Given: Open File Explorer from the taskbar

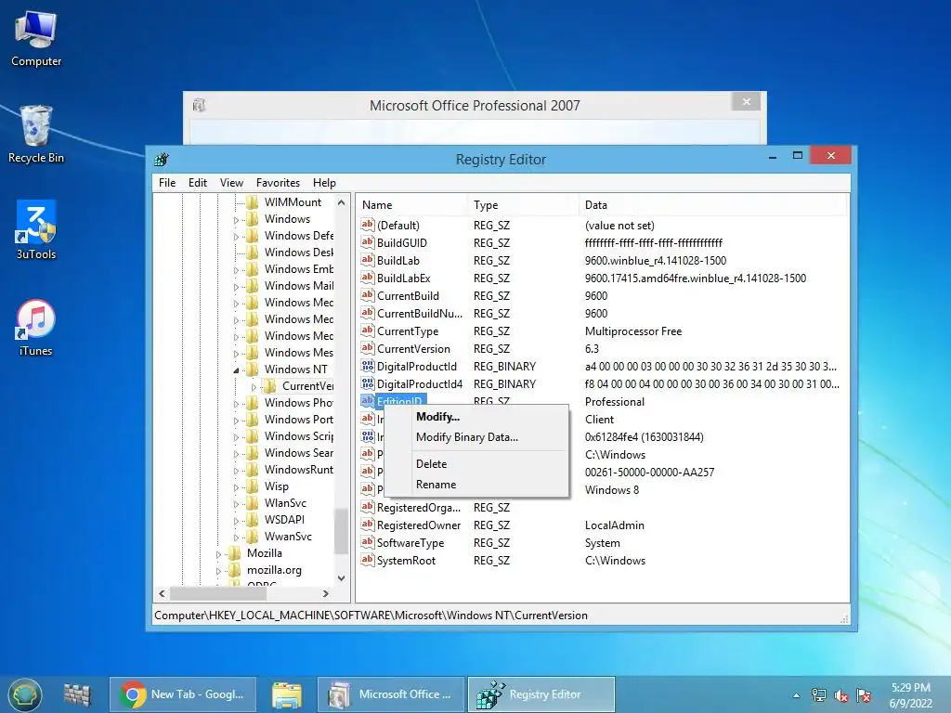Looking at the screenshot, I should click(287, 694).
